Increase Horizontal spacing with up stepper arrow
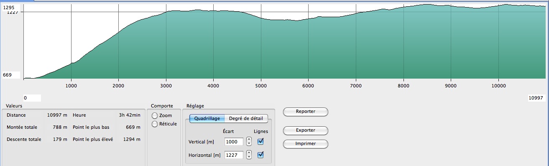The width and height of the screenshot is (549, 166). [x=249, y=153]
